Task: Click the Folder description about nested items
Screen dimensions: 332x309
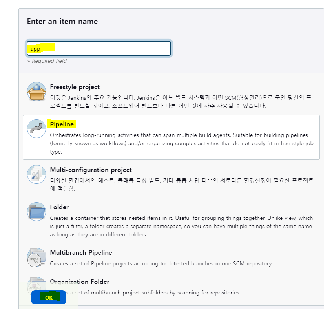Action: [x=181, y=226]
